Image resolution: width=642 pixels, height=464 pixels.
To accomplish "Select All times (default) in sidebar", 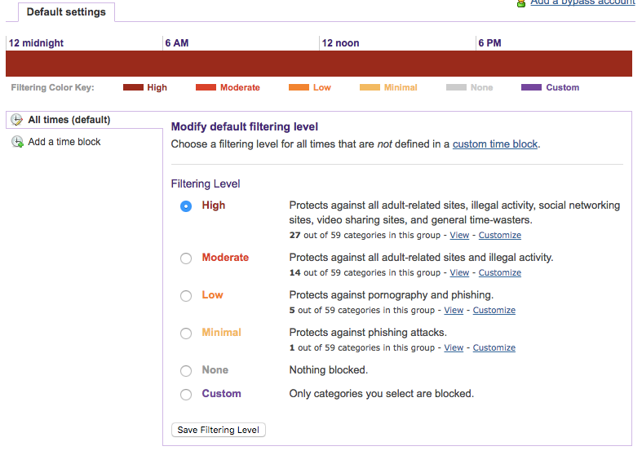I will pyautogui.click(x=69, y=120).
